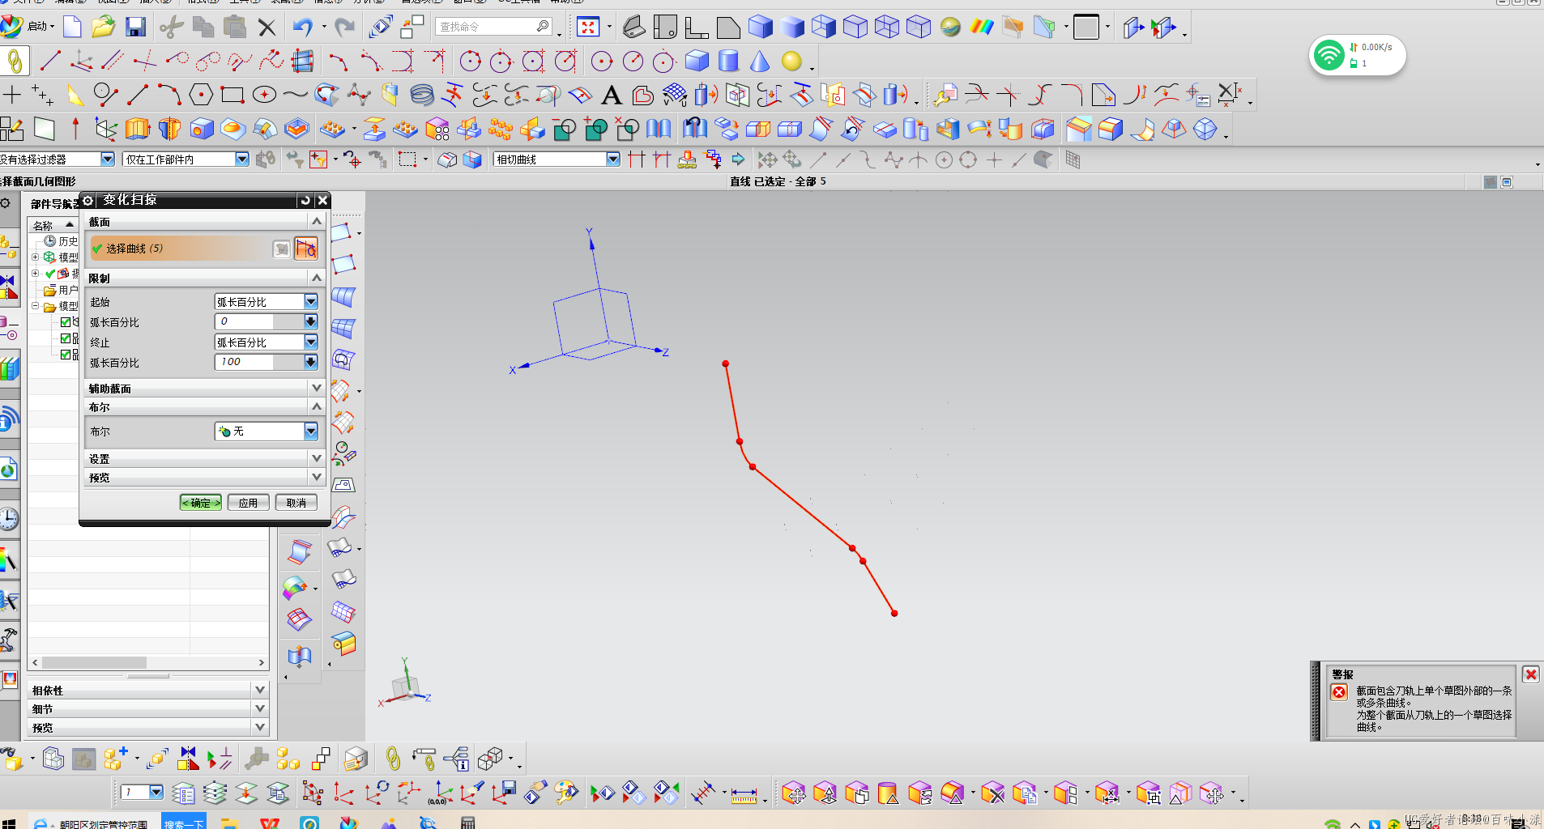Open the Revolve feature tool
This screenshot has height=829, width=1544.
coord(169,129)
